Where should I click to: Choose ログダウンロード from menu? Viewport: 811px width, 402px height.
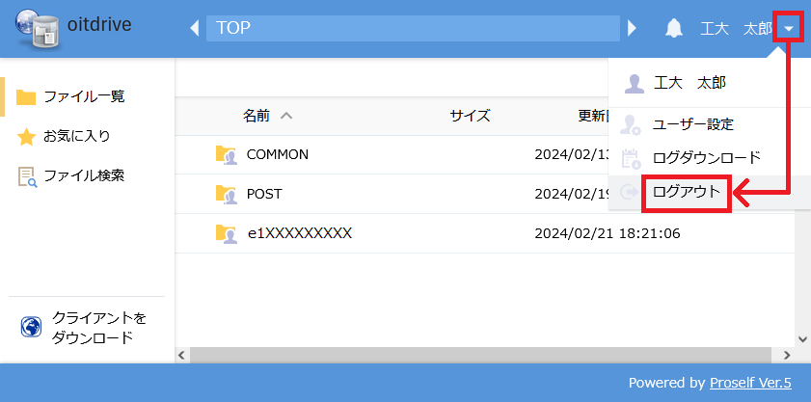(x=706, y=158)
